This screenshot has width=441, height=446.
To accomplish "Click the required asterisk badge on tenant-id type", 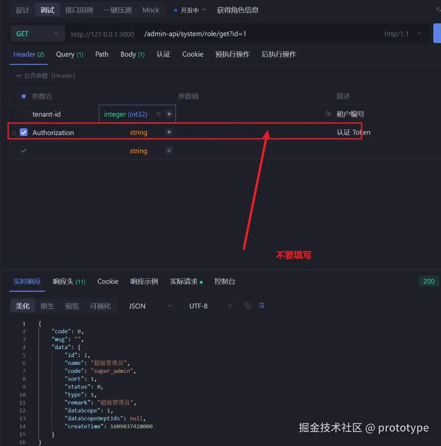I will pos(169,114).
